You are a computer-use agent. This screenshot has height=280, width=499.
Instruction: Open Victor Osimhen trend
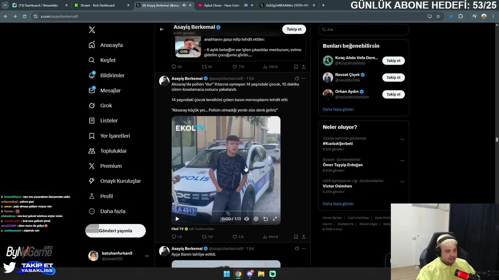coord(337,186)
